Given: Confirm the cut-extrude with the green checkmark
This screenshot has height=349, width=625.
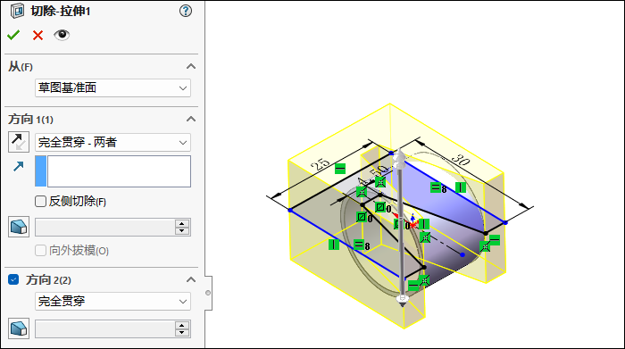Looking at the screenshot, I should (13, 36).
